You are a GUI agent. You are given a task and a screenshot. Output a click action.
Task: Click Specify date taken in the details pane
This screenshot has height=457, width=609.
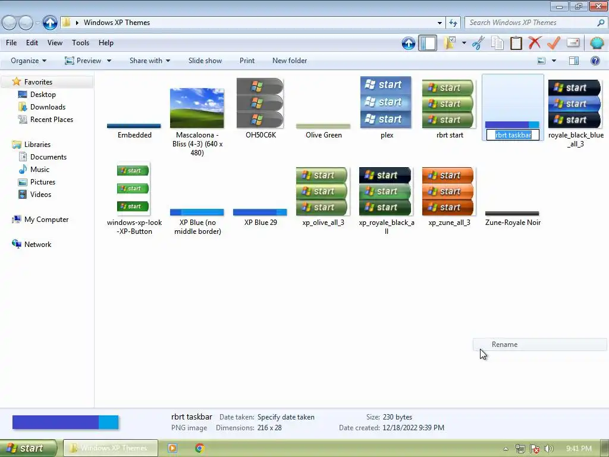pyautogui.click(x=286, y=417)
